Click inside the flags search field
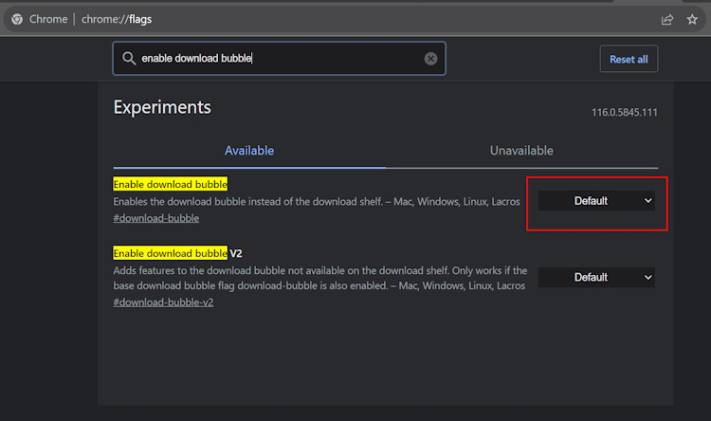 point(279,58)
